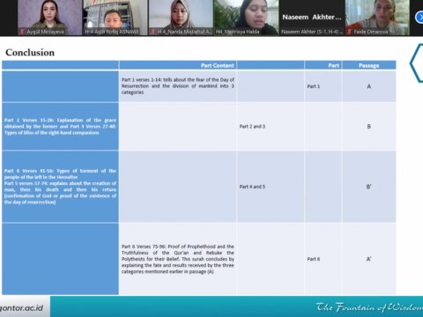
Task: Click the 'Part 4 Verses 41-56' text
Action: pyautogui.click(x=60, y=173)
